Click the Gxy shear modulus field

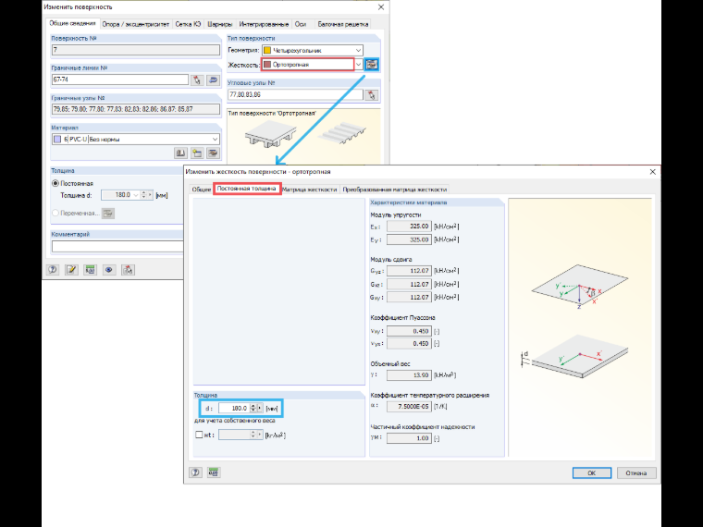click(x=409, y=297)
